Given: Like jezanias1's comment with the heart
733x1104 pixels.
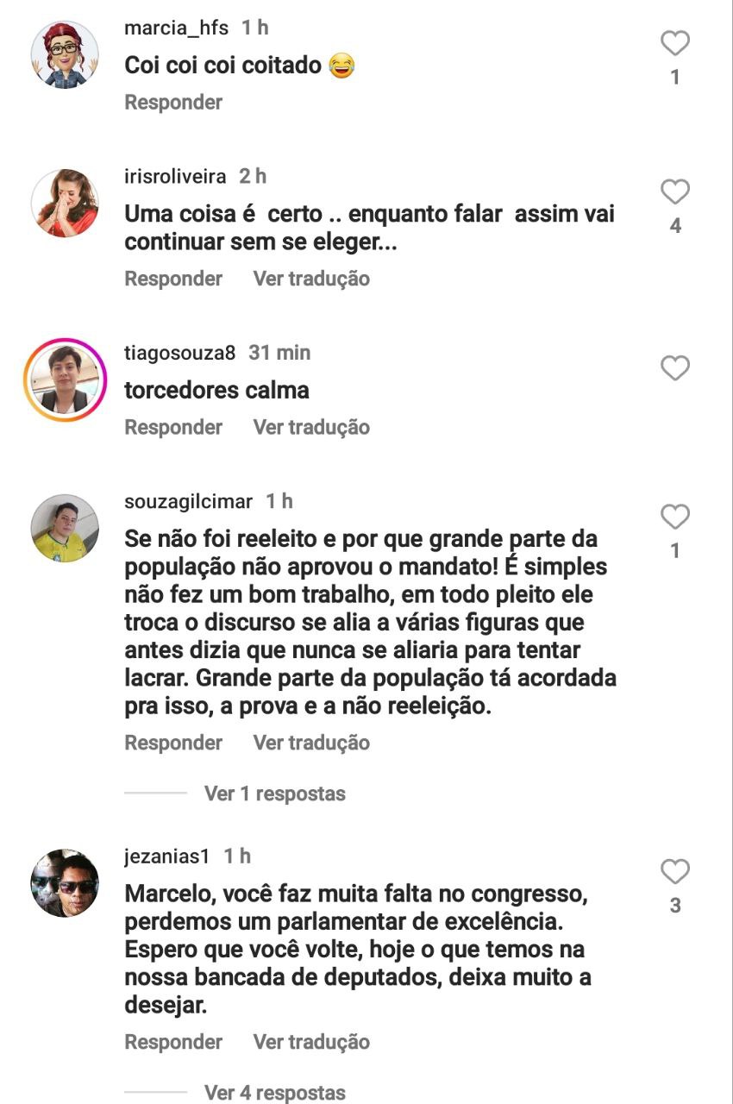Looking at the screenshot, I should click(675, 872).
